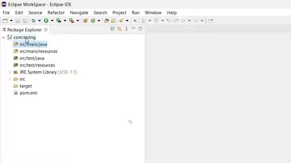
Task: Open the File menu
Action: click(x=6, y=13)
